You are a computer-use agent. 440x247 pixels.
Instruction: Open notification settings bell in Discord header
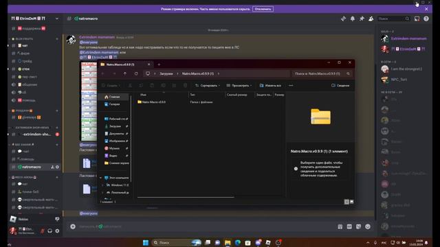353,19
